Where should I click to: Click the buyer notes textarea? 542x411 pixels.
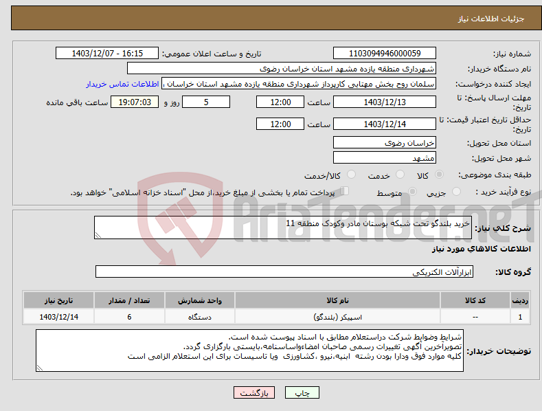click(249, 351)
